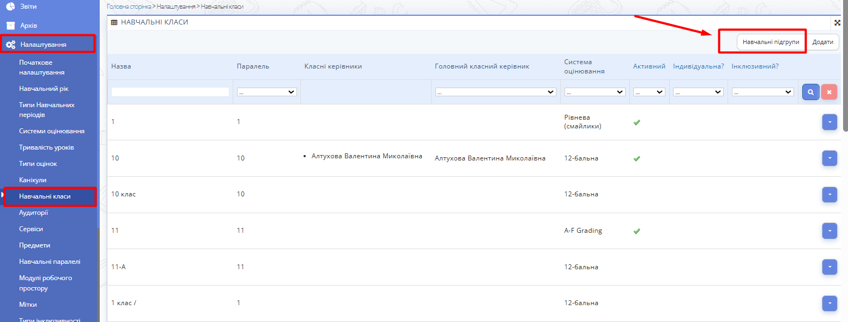Open actions dropdown for class 11-А row
Image resolution: width=848 pixels, height=322 pixels.
pyautogui.click(x=829, y=267)
